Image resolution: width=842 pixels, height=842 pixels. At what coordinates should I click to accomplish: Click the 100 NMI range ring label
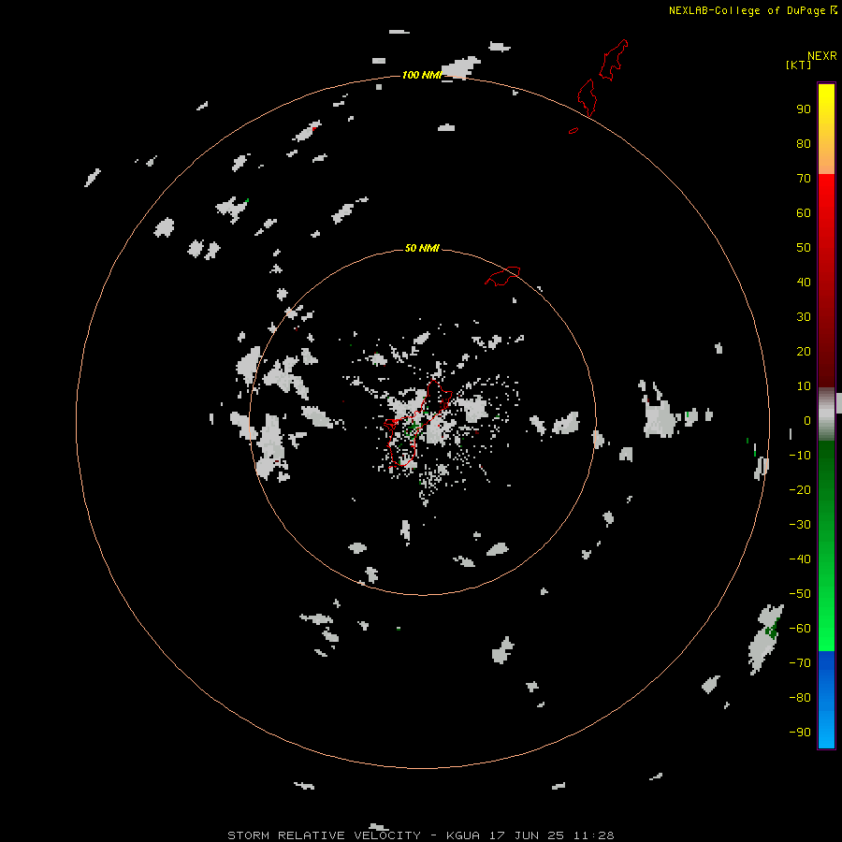click(422, 75)
